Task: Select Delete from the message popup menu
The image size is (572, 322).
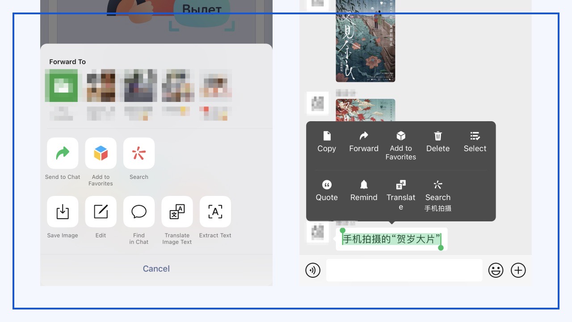Action: click(438, 142)
